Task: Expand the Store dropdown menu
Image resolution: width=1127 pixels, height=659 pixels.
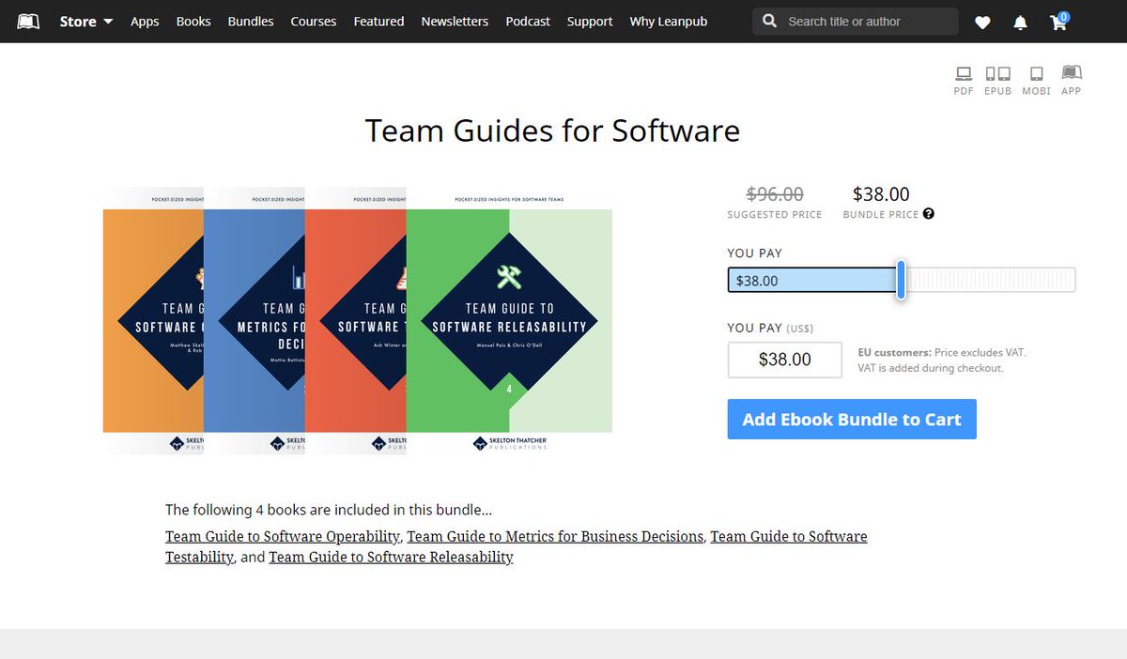Action: [86, 21]
